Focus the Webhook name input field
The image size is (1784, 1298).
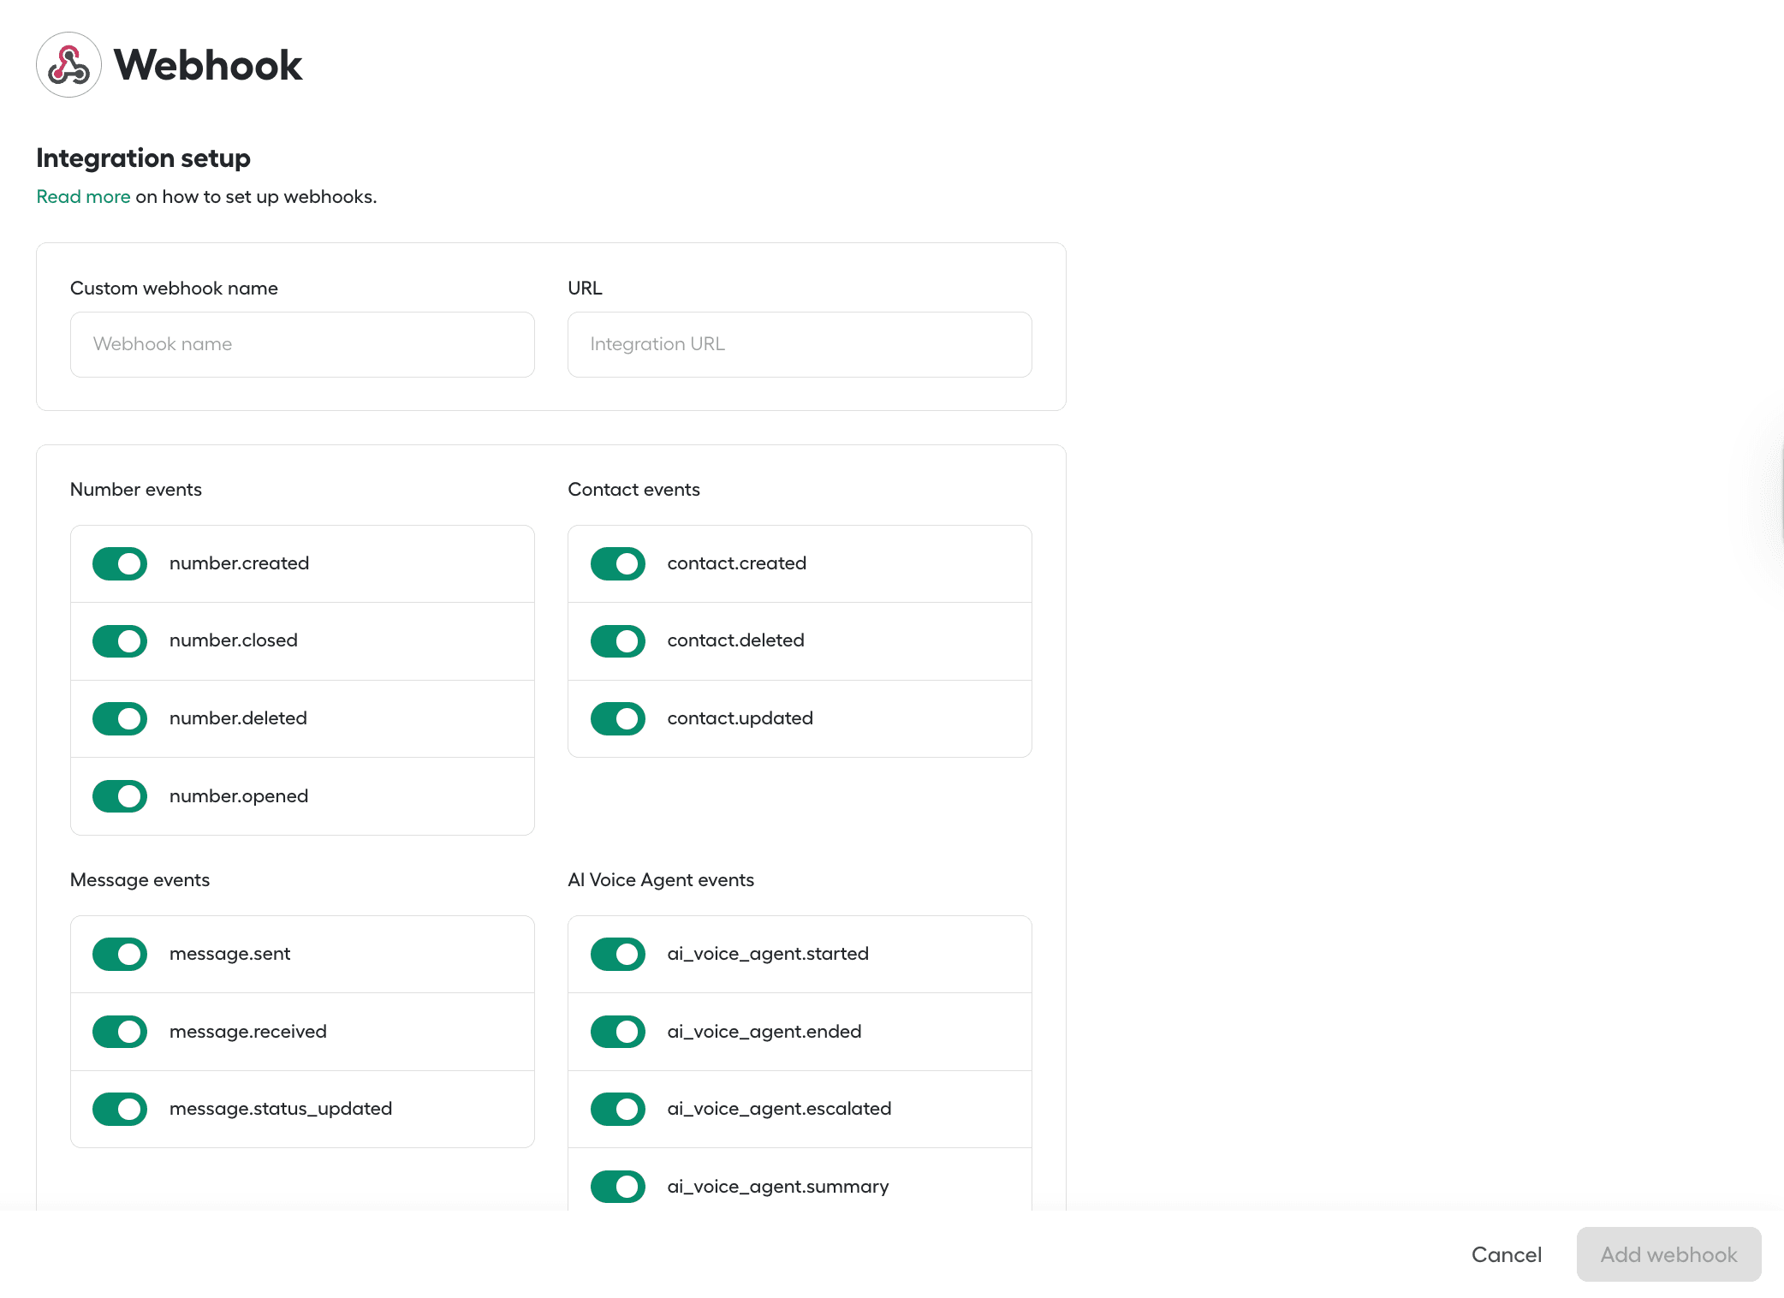(302, 344)
